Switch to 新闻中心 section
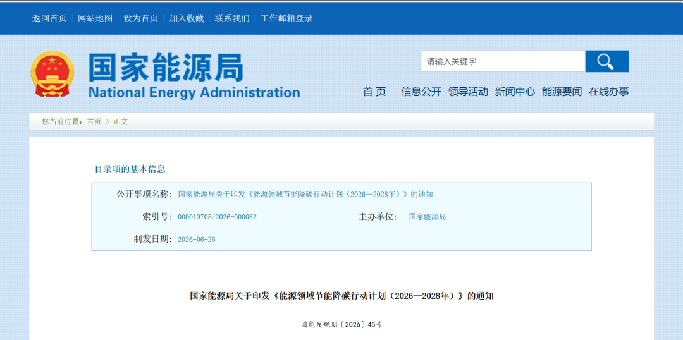Screen dimensions: 683x340 point(515,92)
